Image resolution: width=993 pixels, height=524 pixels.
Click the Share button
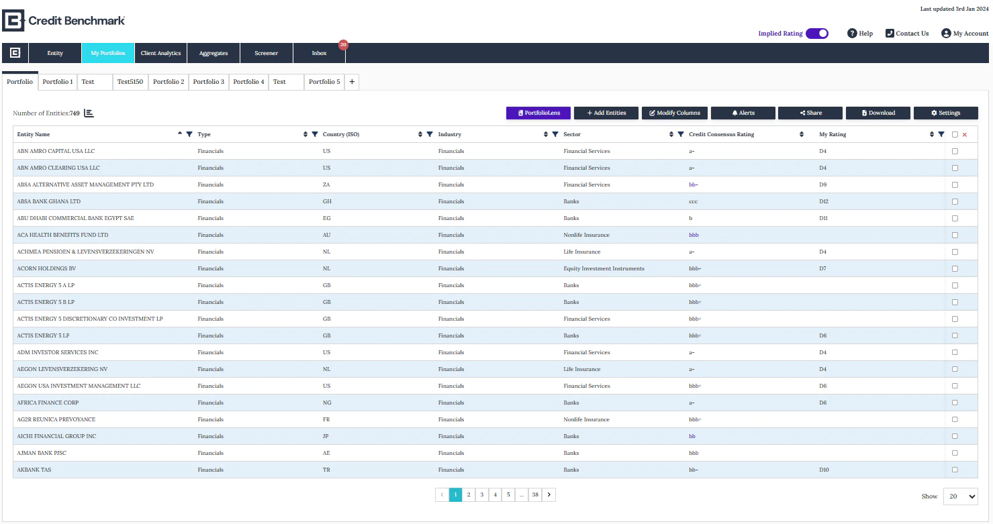coord(810,113)
